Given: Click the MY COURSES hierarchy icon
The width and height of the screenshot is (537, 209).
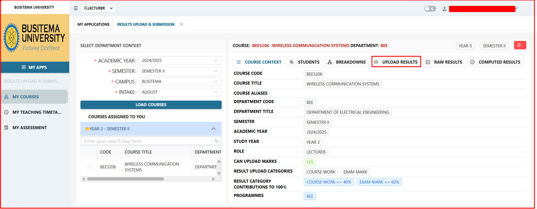Looking at the screenshot, I should pos(6,97).
